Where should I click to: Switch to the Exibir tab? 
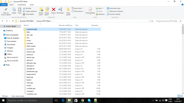[x=32, y=5]
